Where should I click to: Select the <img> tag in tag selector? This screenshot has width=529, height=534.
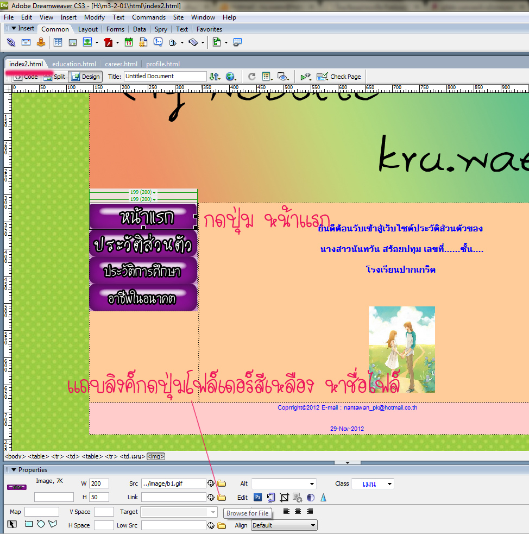click(156, 456)
